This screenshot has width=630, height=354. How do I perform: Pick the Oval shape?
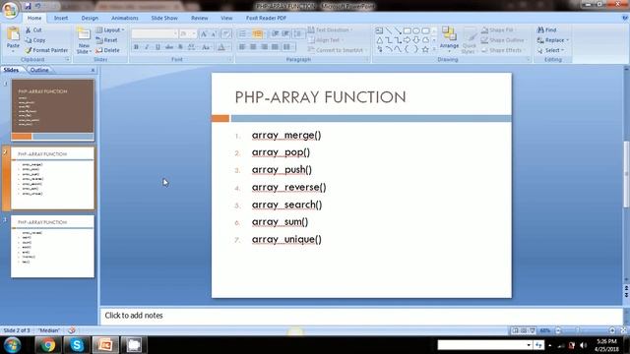[x=416, y=30]
